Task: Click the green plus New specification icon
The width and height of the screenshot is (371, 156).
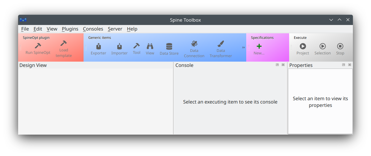Action: point(259,46)
